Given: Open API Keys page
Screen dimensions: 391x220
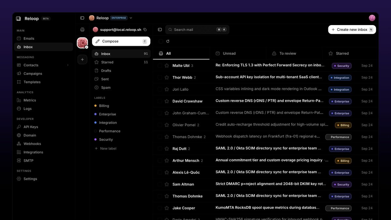Looking at the screenshot, I should click(x=43, y=127).
